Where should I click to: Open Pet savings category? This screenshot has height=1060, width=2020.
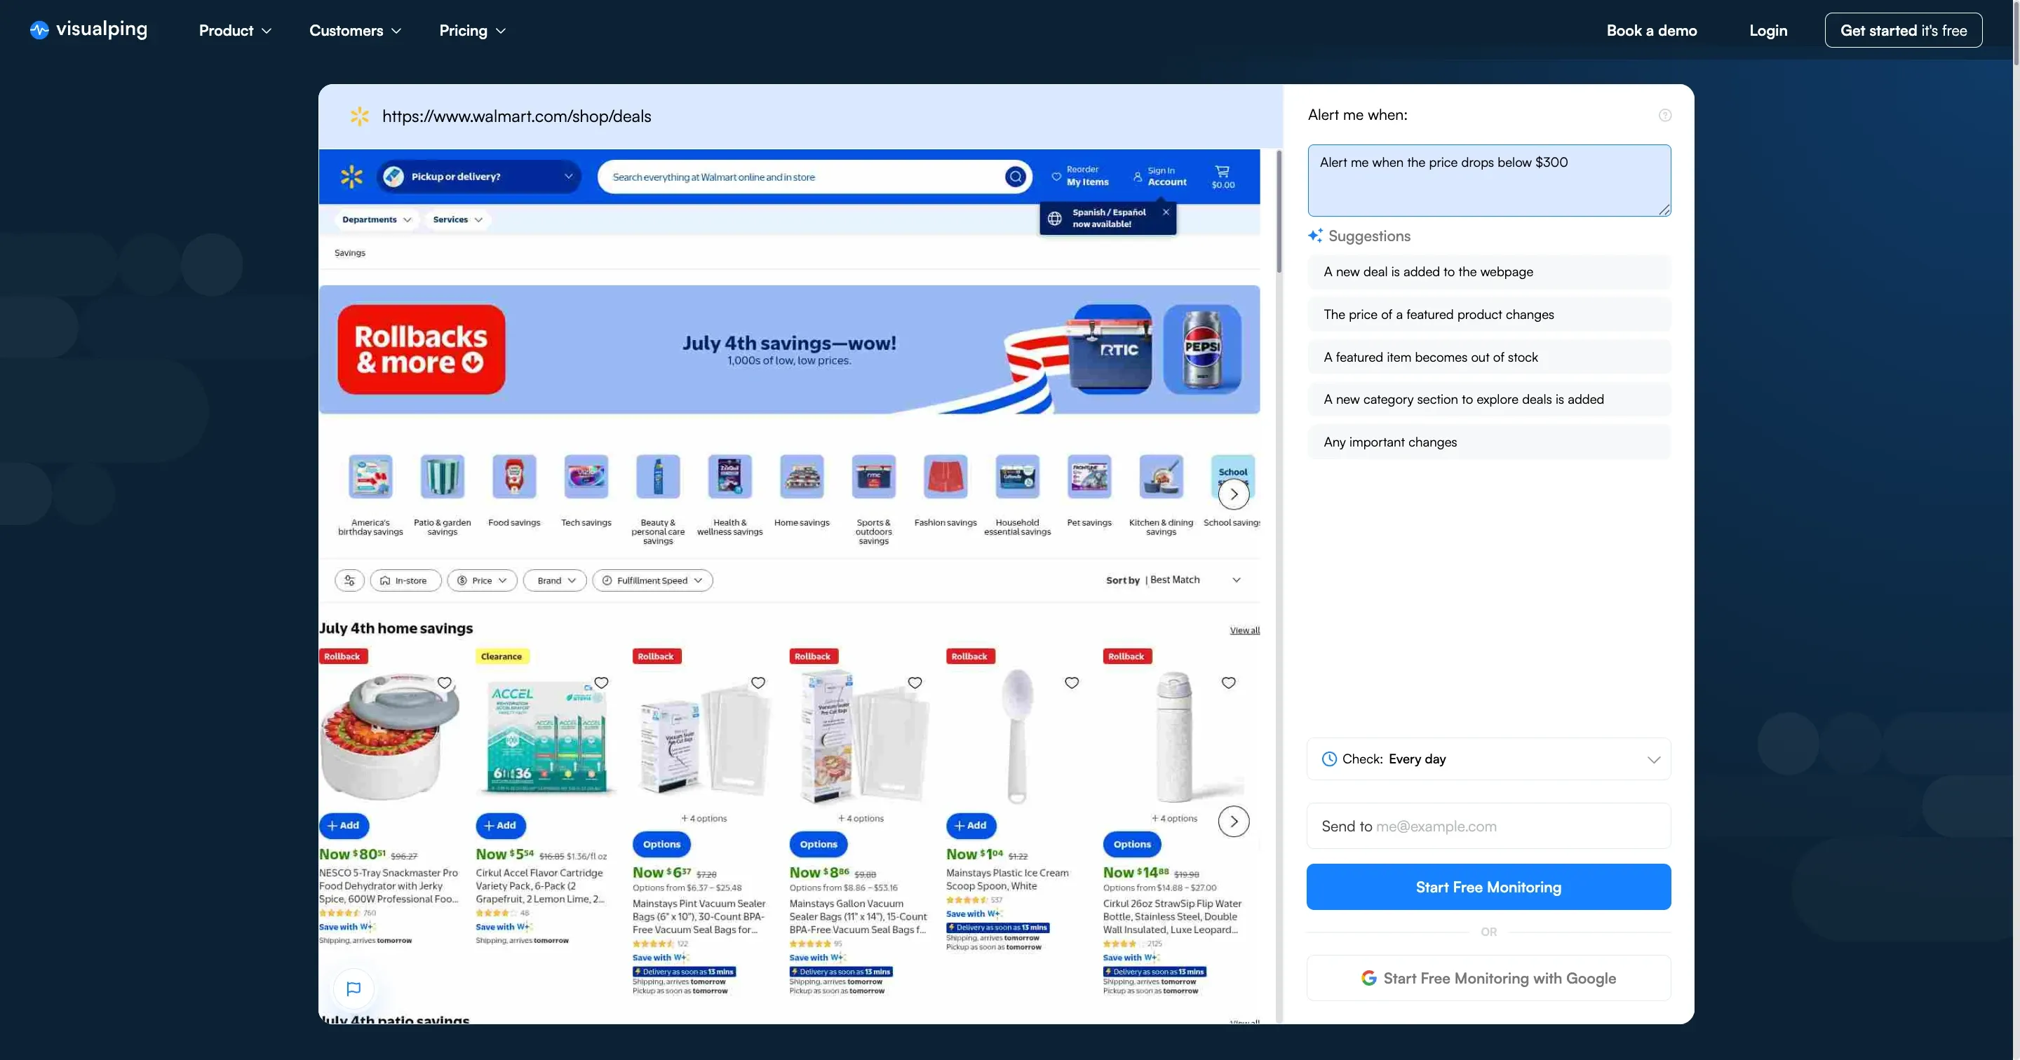point(1089,491)
